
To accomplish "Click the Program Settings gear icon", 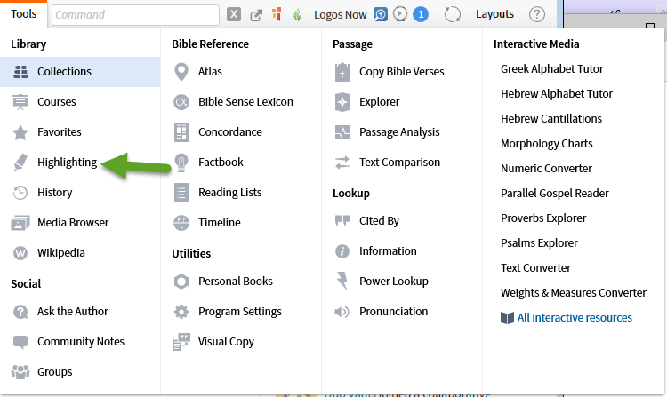I will point(181,312).
